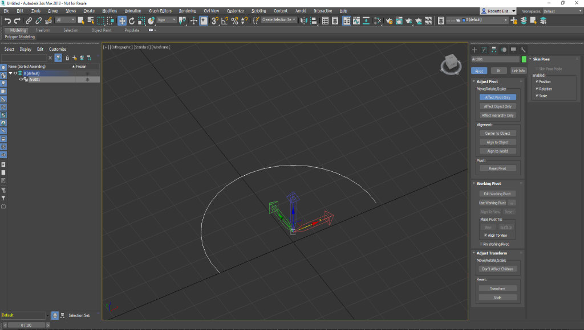
Task: Collapse the 0 (default) layer tree
Action: (10, 73)
